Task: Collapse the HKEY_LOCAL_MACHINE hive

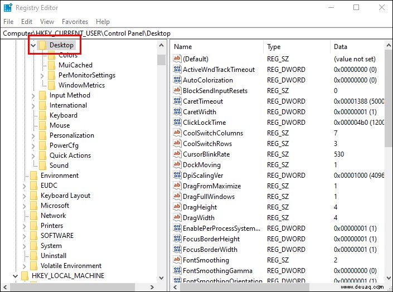Action: (x=15, y=276)
